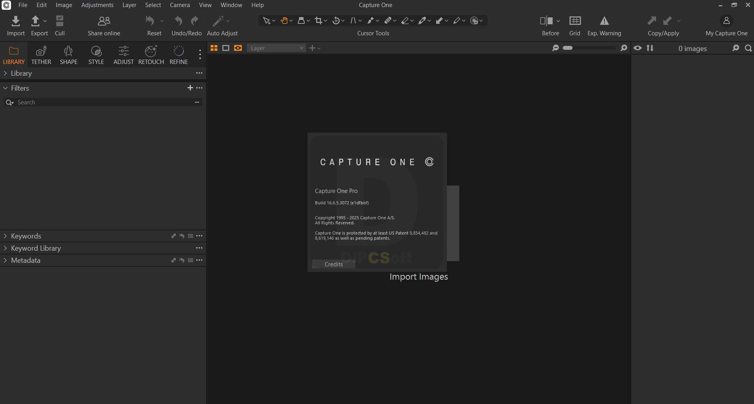Screen dimensions: 754x404
Task: Click Import Images in the viewer
Action: (x=419, y=277)
